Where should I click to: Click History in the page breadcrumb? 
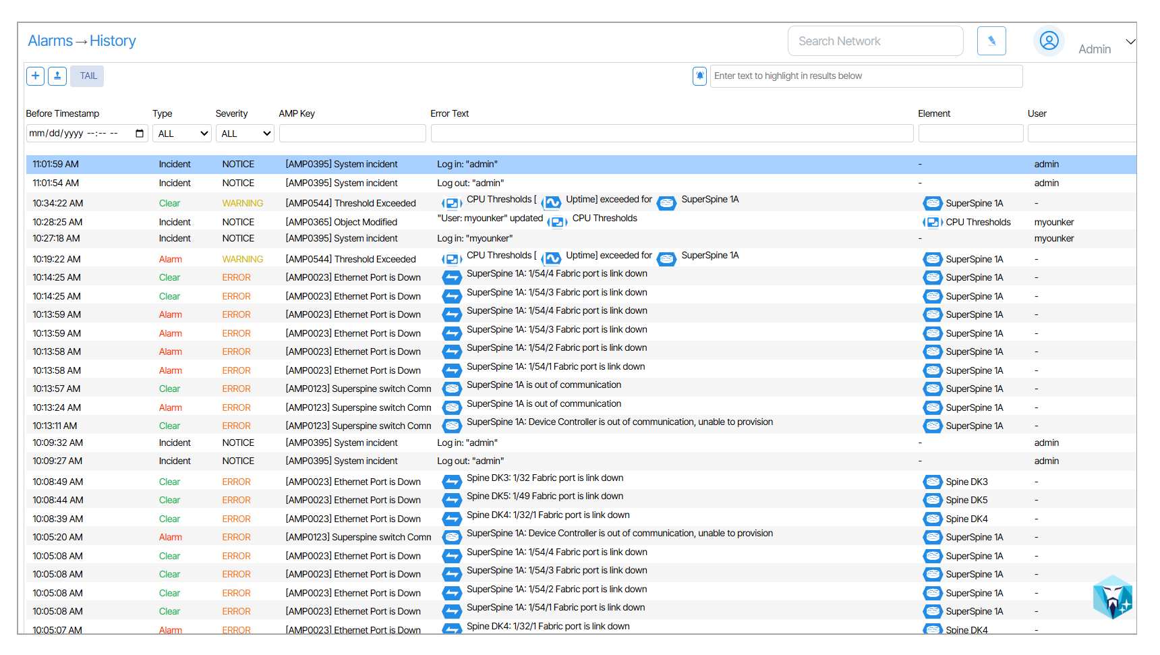point(113,41)
